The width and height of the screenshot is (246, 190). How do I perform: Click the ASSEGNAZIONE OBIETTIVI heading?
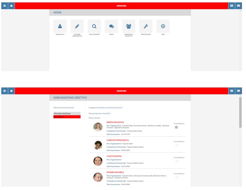click(x=70, y=98)
